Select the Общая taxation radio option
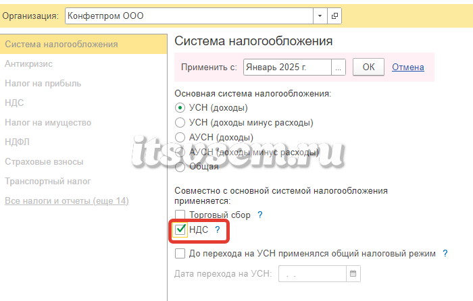Image resolution: width=473 pixels, height=301 pixels. [x=180, y=167]
